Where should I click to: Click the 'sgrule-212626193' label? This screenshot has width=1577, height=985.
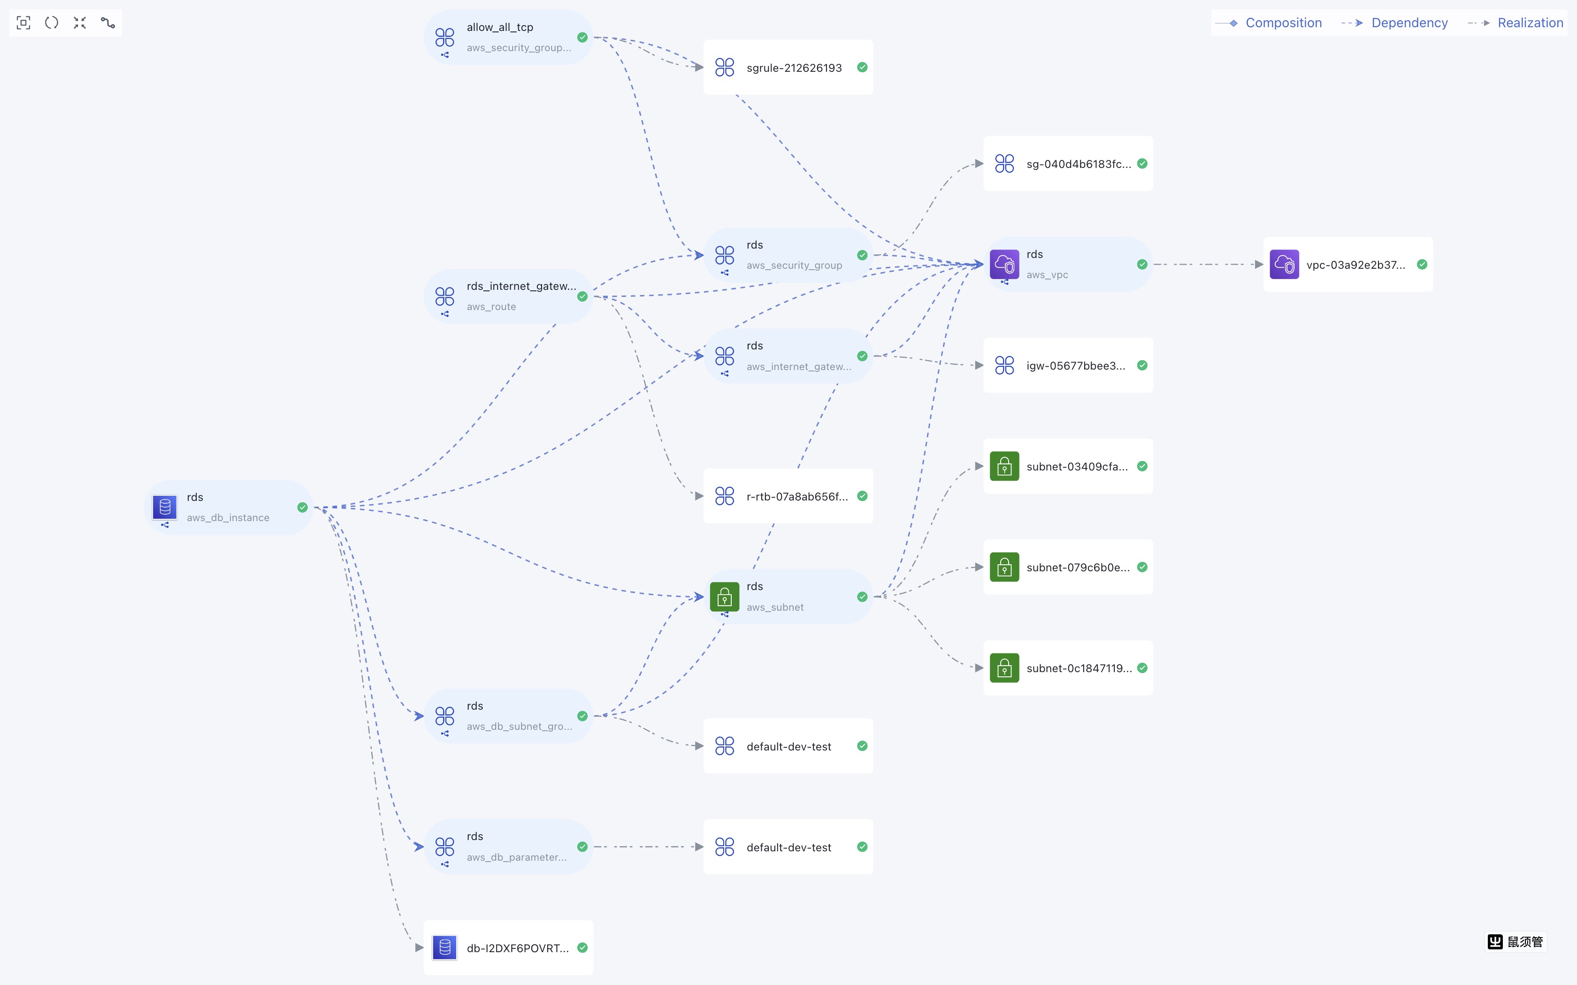coord(794,68)
